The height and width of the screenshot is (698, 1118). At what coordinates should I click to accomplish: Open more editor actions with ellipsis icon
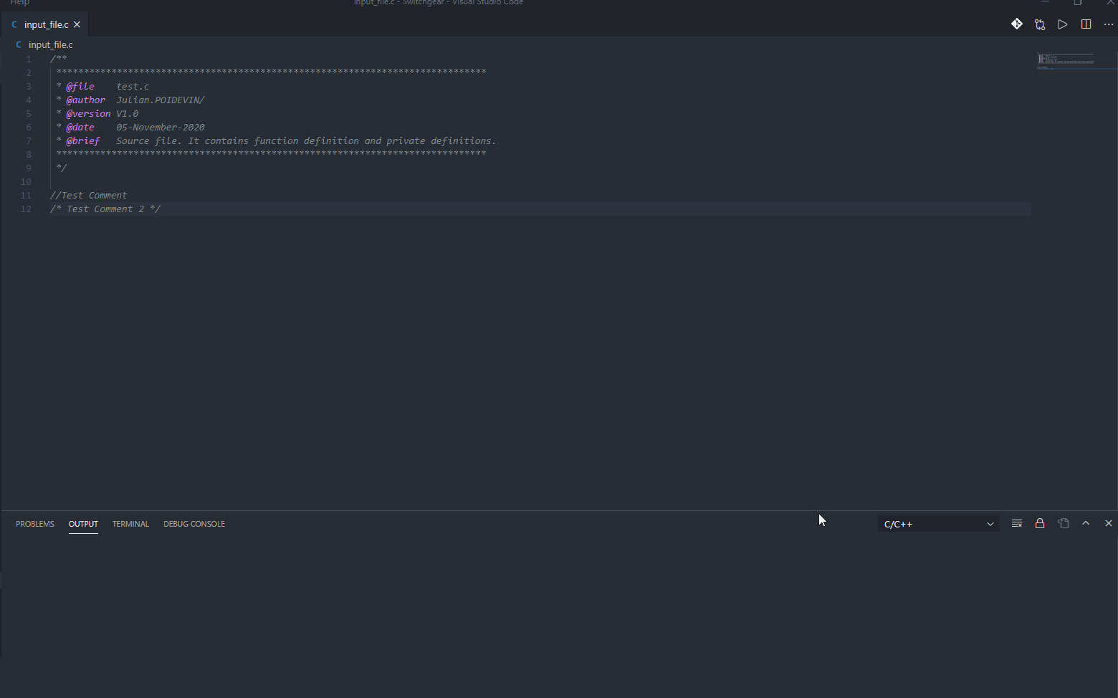click(1108, 24)
